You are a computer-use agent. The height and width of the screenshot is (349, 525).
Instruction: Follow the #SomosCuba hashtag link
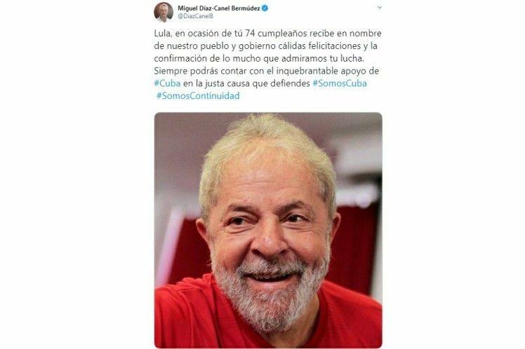[x=340, y=83]
